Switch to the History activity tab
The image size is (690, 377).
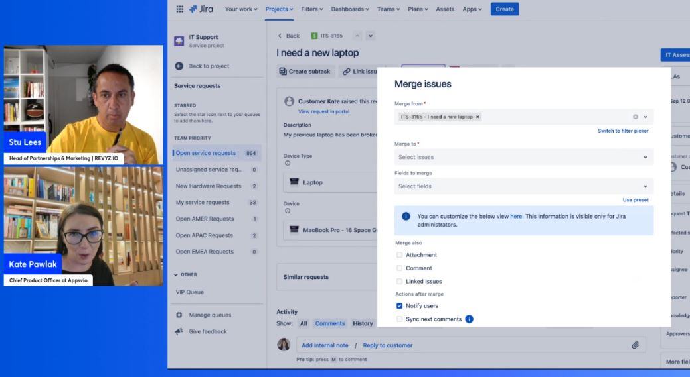click(x=363, y=323)
